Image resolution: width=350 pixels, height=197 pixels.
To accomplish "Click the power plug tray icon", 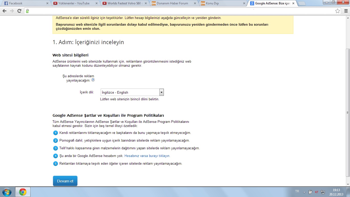I will [310, 192].
